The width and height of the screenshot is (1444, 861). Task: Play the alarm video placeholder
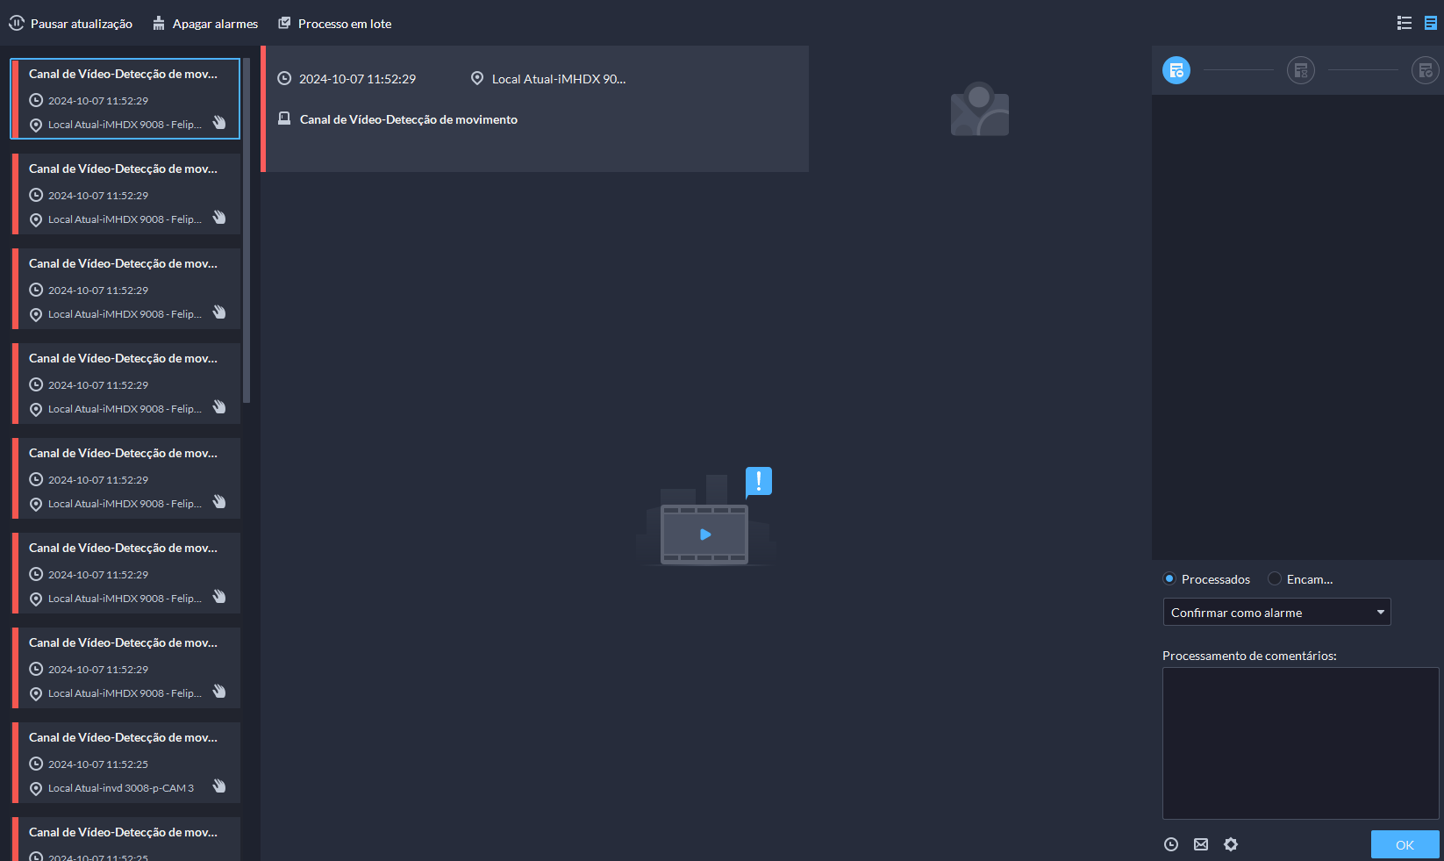point(704,534)
